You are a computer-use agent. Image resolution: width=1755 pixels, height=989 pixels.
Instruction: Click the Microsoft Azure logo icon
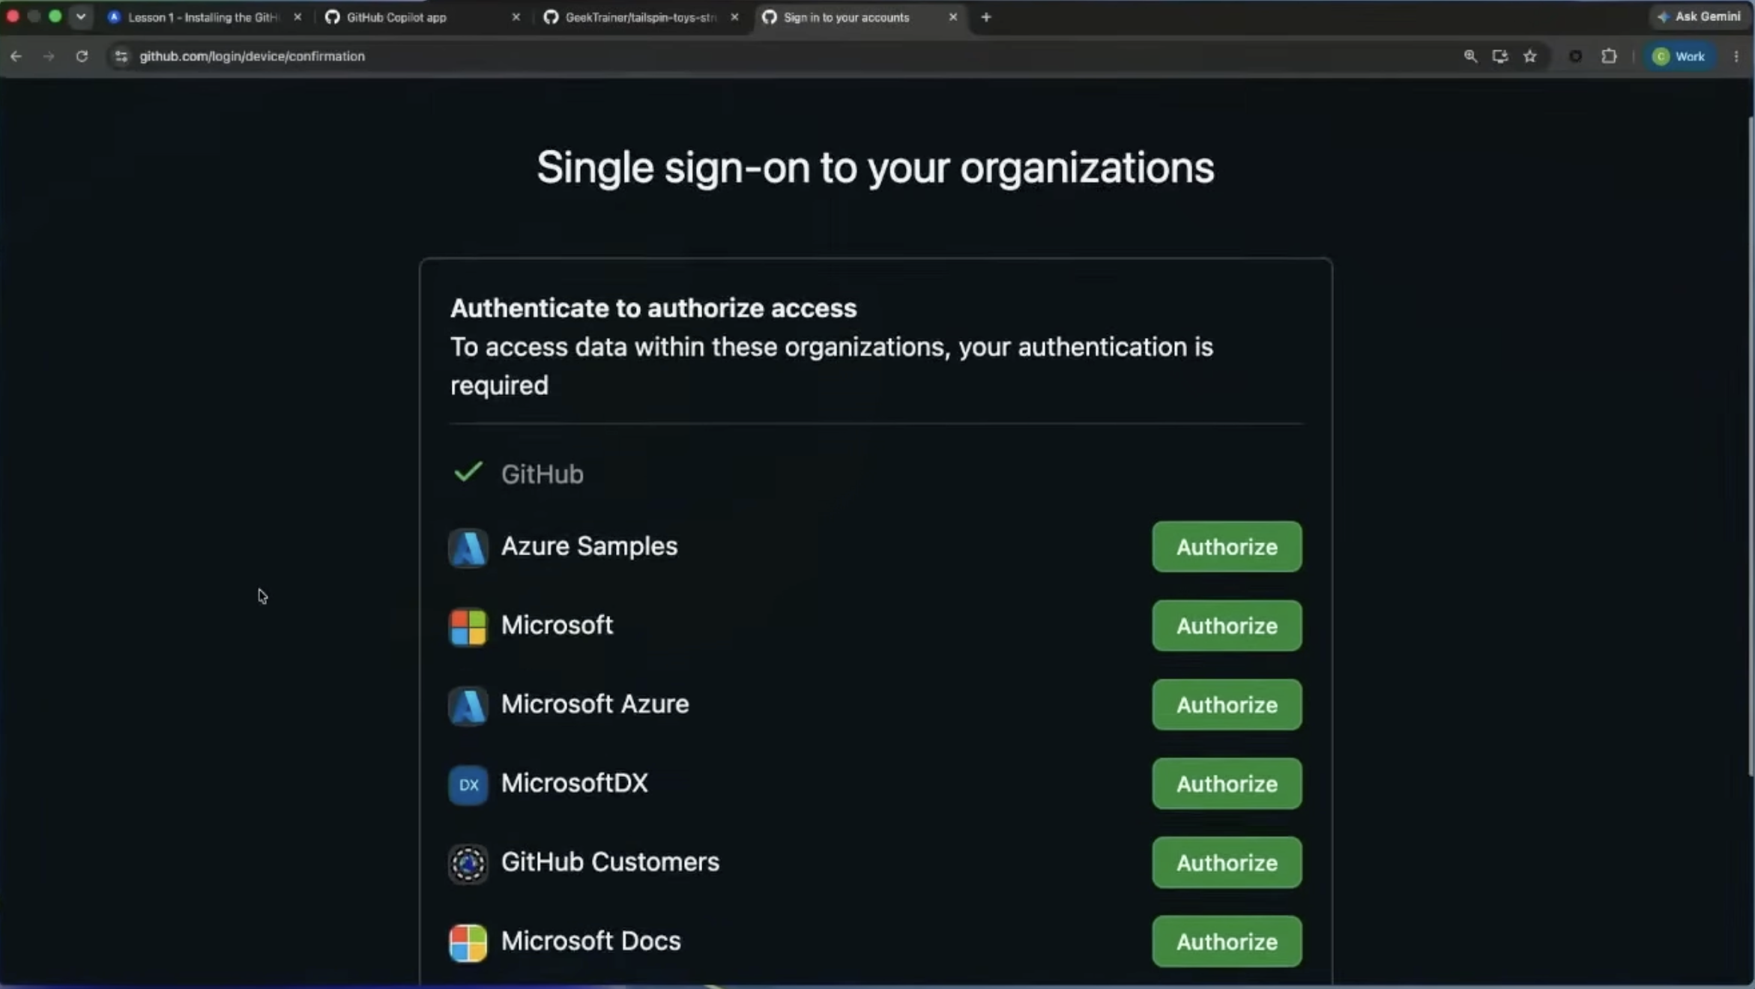point(468,706)
